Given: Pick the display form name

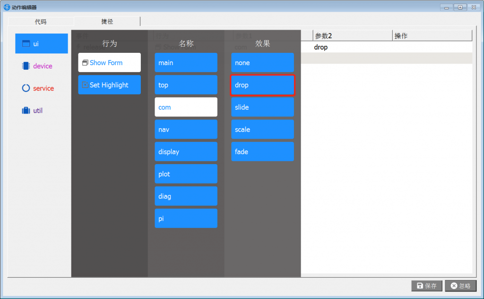Looking at the screenshot, I should point(186,151).
